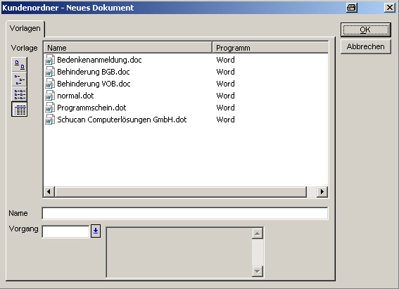Image resolution: width=399 pixels, height=289 pixels.
Task: Click left arrow of horizontal scrollbar
Action: (49, 192)
